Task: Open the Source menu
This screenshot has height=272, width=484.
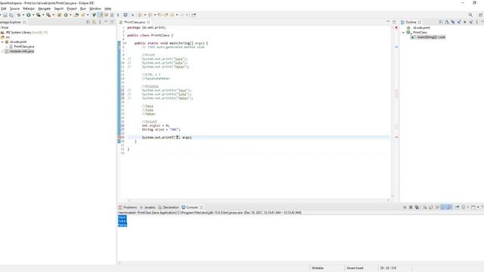Action: click(x=14, y=8)
